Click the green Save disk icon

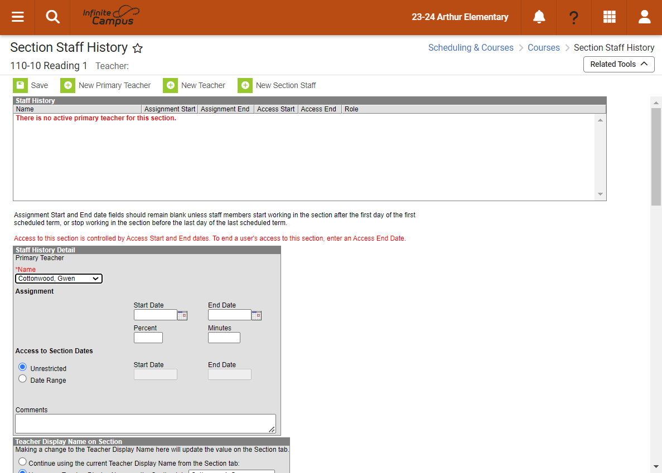[20, 85]
